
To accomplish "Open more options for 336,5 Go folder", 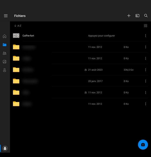I will coord(145,70).
